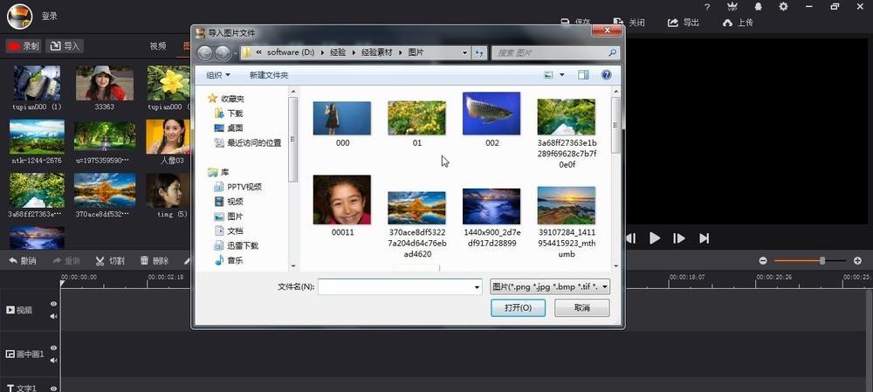The image size is (873, 392).
Task: Click the app logo at top left
Action: click(19, 16)
